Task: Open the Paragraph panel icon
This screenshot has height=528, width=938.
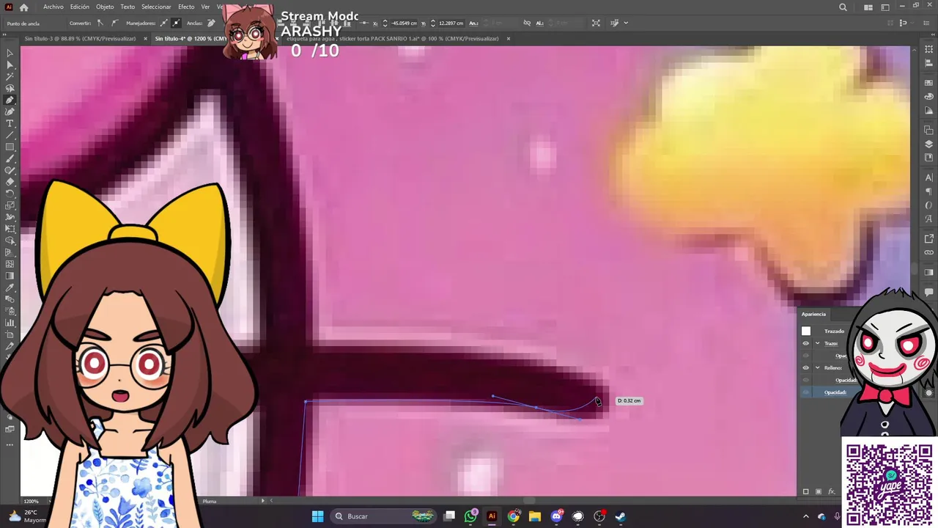Action: coord(928,191)
